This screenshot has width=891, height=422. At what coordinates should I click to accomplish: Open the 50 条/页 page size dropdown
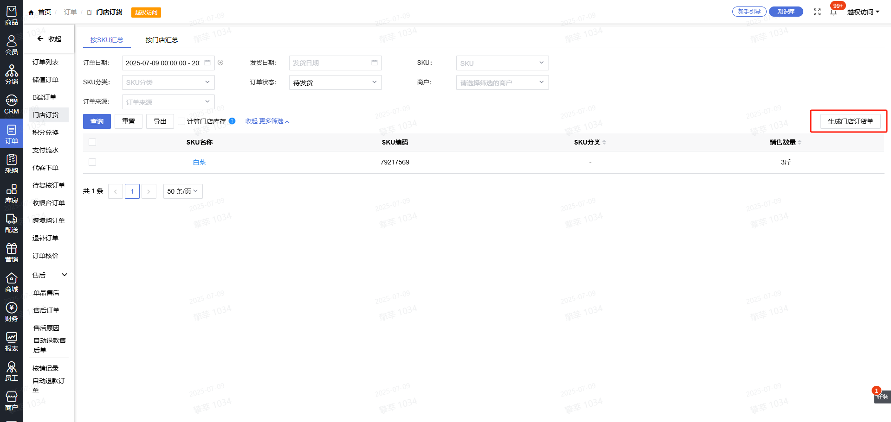tap(182, 191)
